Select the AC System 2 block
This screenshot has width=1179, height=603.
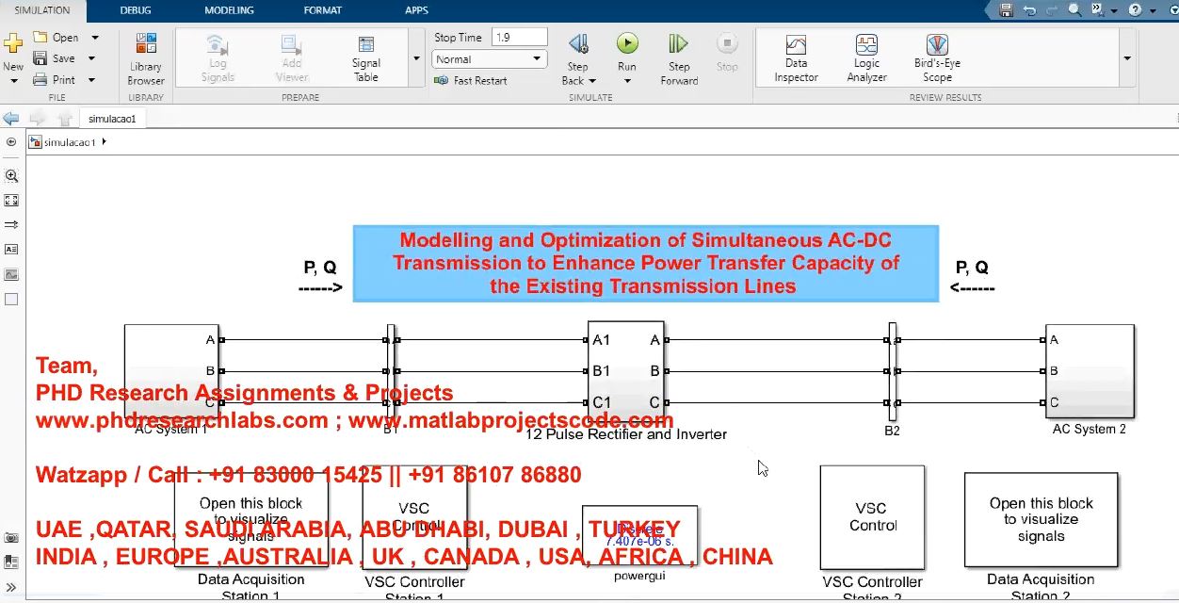click(1090, 371)
